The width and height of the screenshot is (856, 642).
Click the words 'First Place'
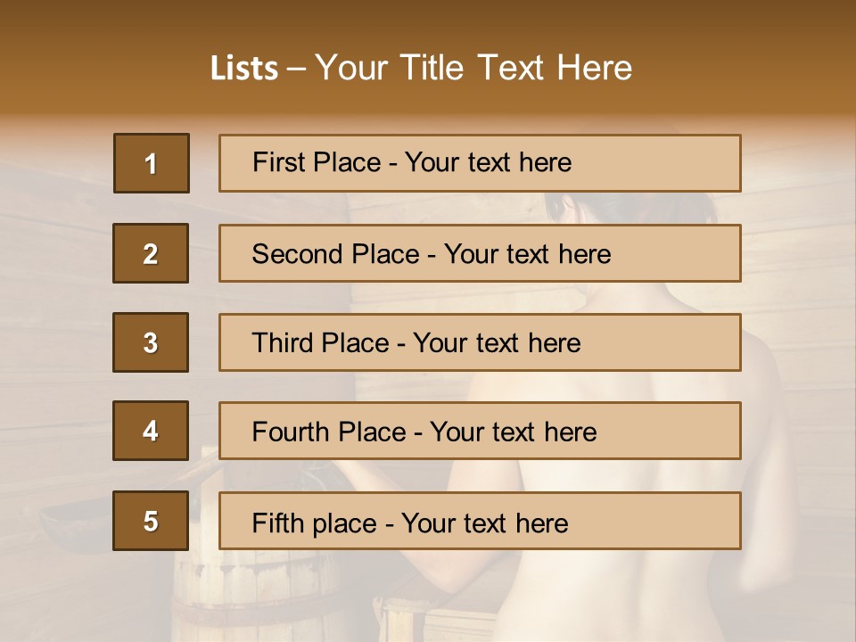point(317,162)
